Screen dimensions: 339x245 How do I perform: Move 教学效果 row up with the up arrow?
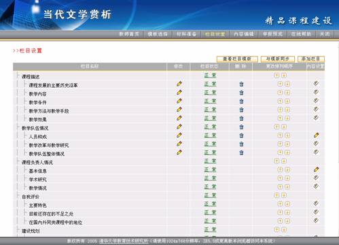click(280, 118)
